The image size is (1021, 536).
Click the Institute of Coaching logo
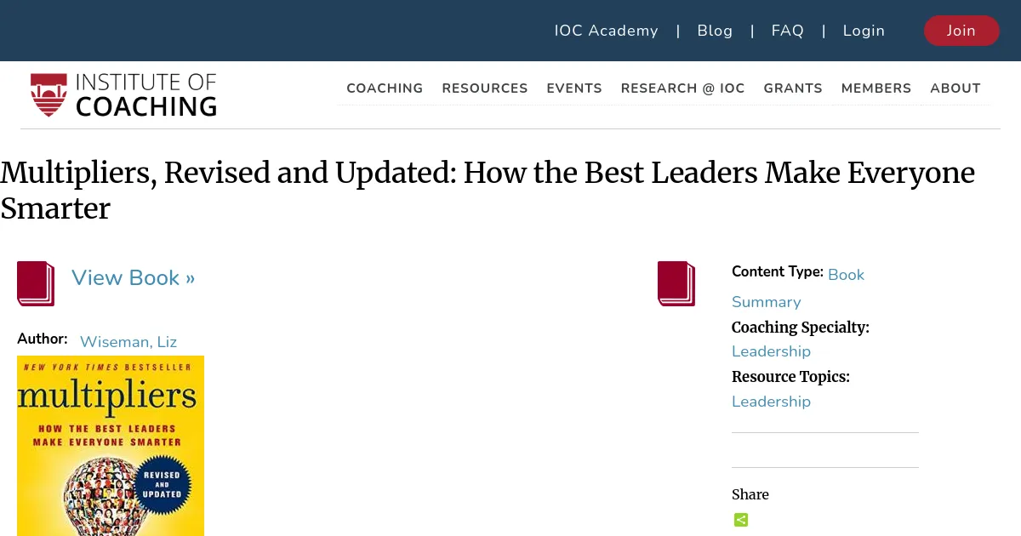coord(123,94)
